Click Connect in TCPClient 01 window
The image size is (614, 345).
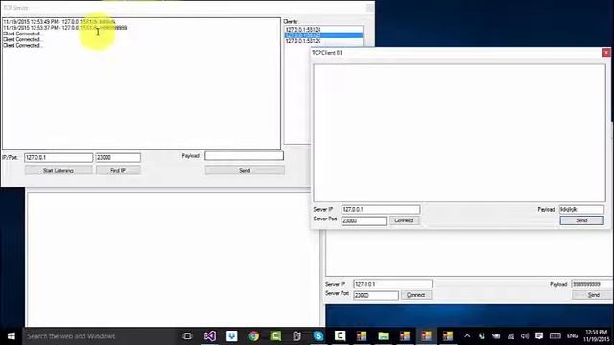pos(404,221)
